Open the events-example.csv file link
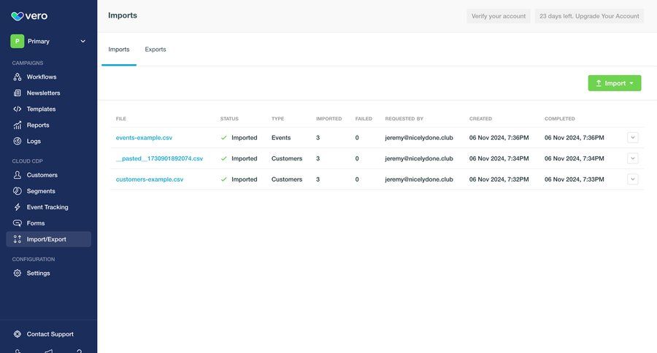Screen dimensions: 657x353 click(x=144, y=137)
